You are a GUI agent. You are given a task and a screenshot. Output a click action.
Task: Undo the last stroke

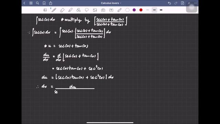pos(169,3)
